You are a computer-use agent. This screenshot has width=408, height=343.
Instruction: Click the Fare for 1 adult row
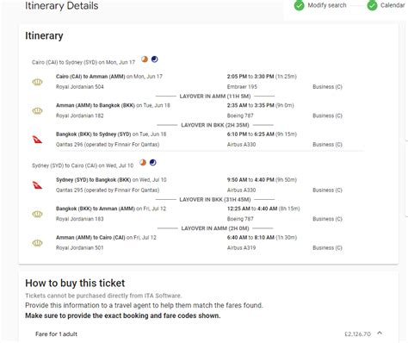pyautogui.click(x=208, y=334)
